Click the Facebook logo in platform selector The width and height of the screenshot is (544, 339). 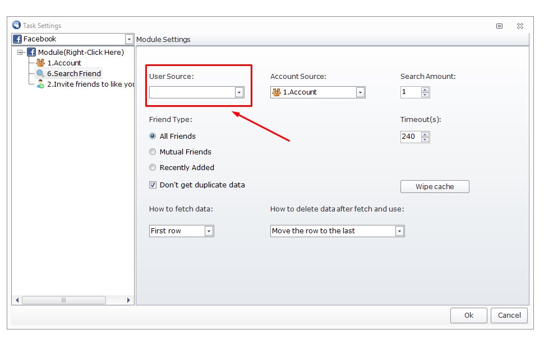17,39
